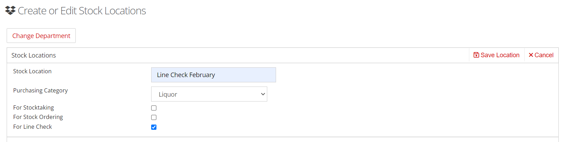The image size is (564, 142).
Task: Open the Change Department button
Action: (x=41, y=36)
